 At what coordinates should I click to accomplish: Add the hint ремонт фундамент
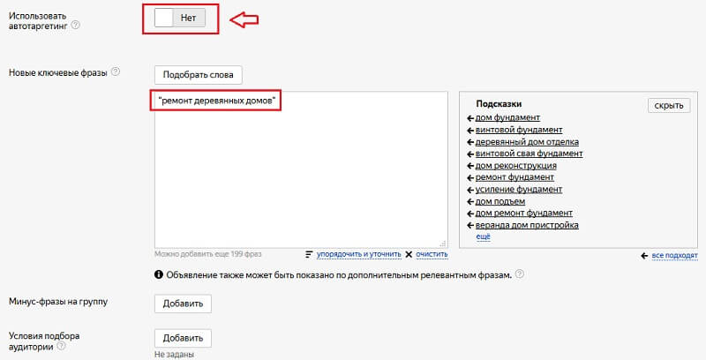point(514,177)
